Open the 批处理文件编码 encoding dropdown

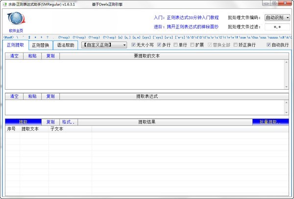point(277,17)
